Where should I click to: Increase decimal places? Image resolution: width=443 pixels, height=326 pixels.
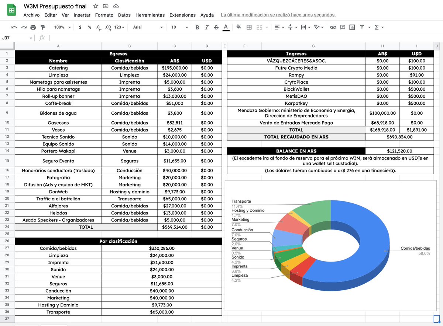[108, 27]
